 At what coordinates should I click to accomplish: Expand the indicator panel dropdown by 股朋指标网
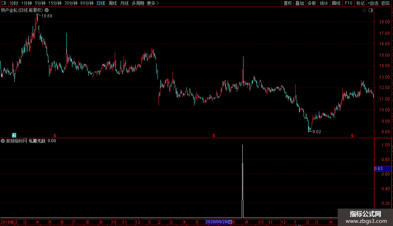(3, 141)
